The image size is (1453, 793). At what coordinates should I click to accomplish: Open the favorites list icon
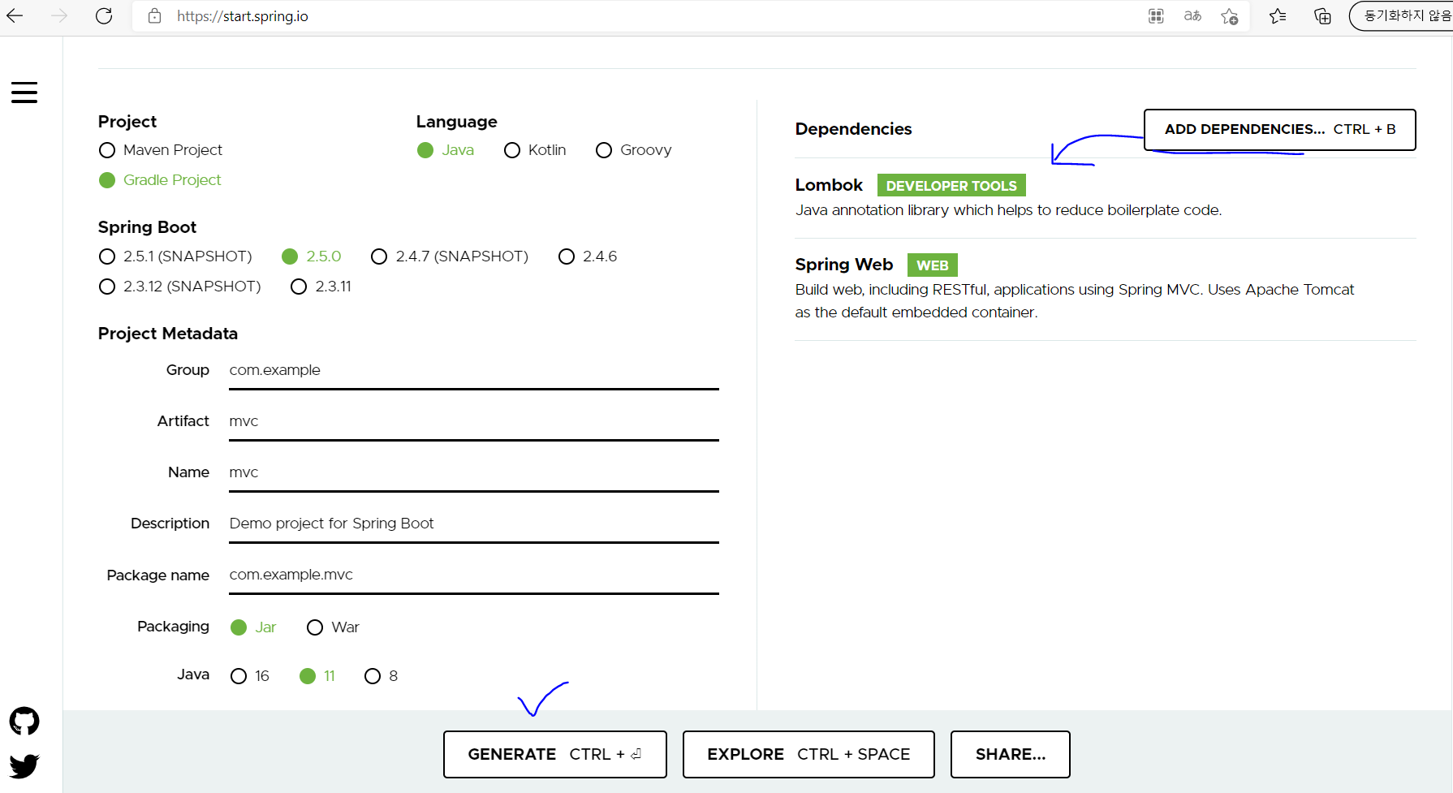pyautogui.click(x=1278, y=15)
